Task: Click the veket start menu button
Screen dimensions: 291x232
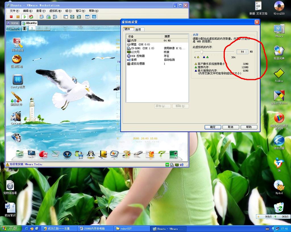Action: (13, 29)
